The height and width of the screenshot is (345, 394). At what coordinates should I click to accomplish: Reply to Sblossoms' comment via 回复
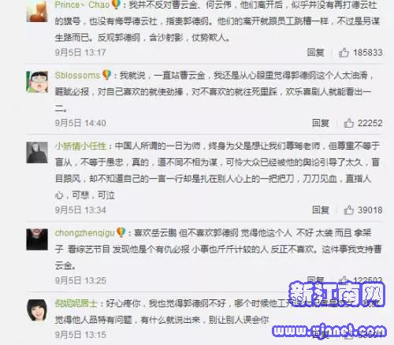tap(321, 123)
